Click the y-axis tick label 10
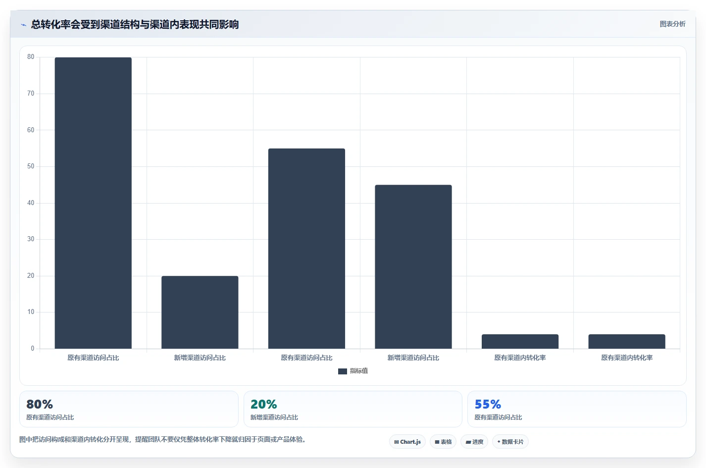Screen dimensions: 706x468 coord(31,312)
